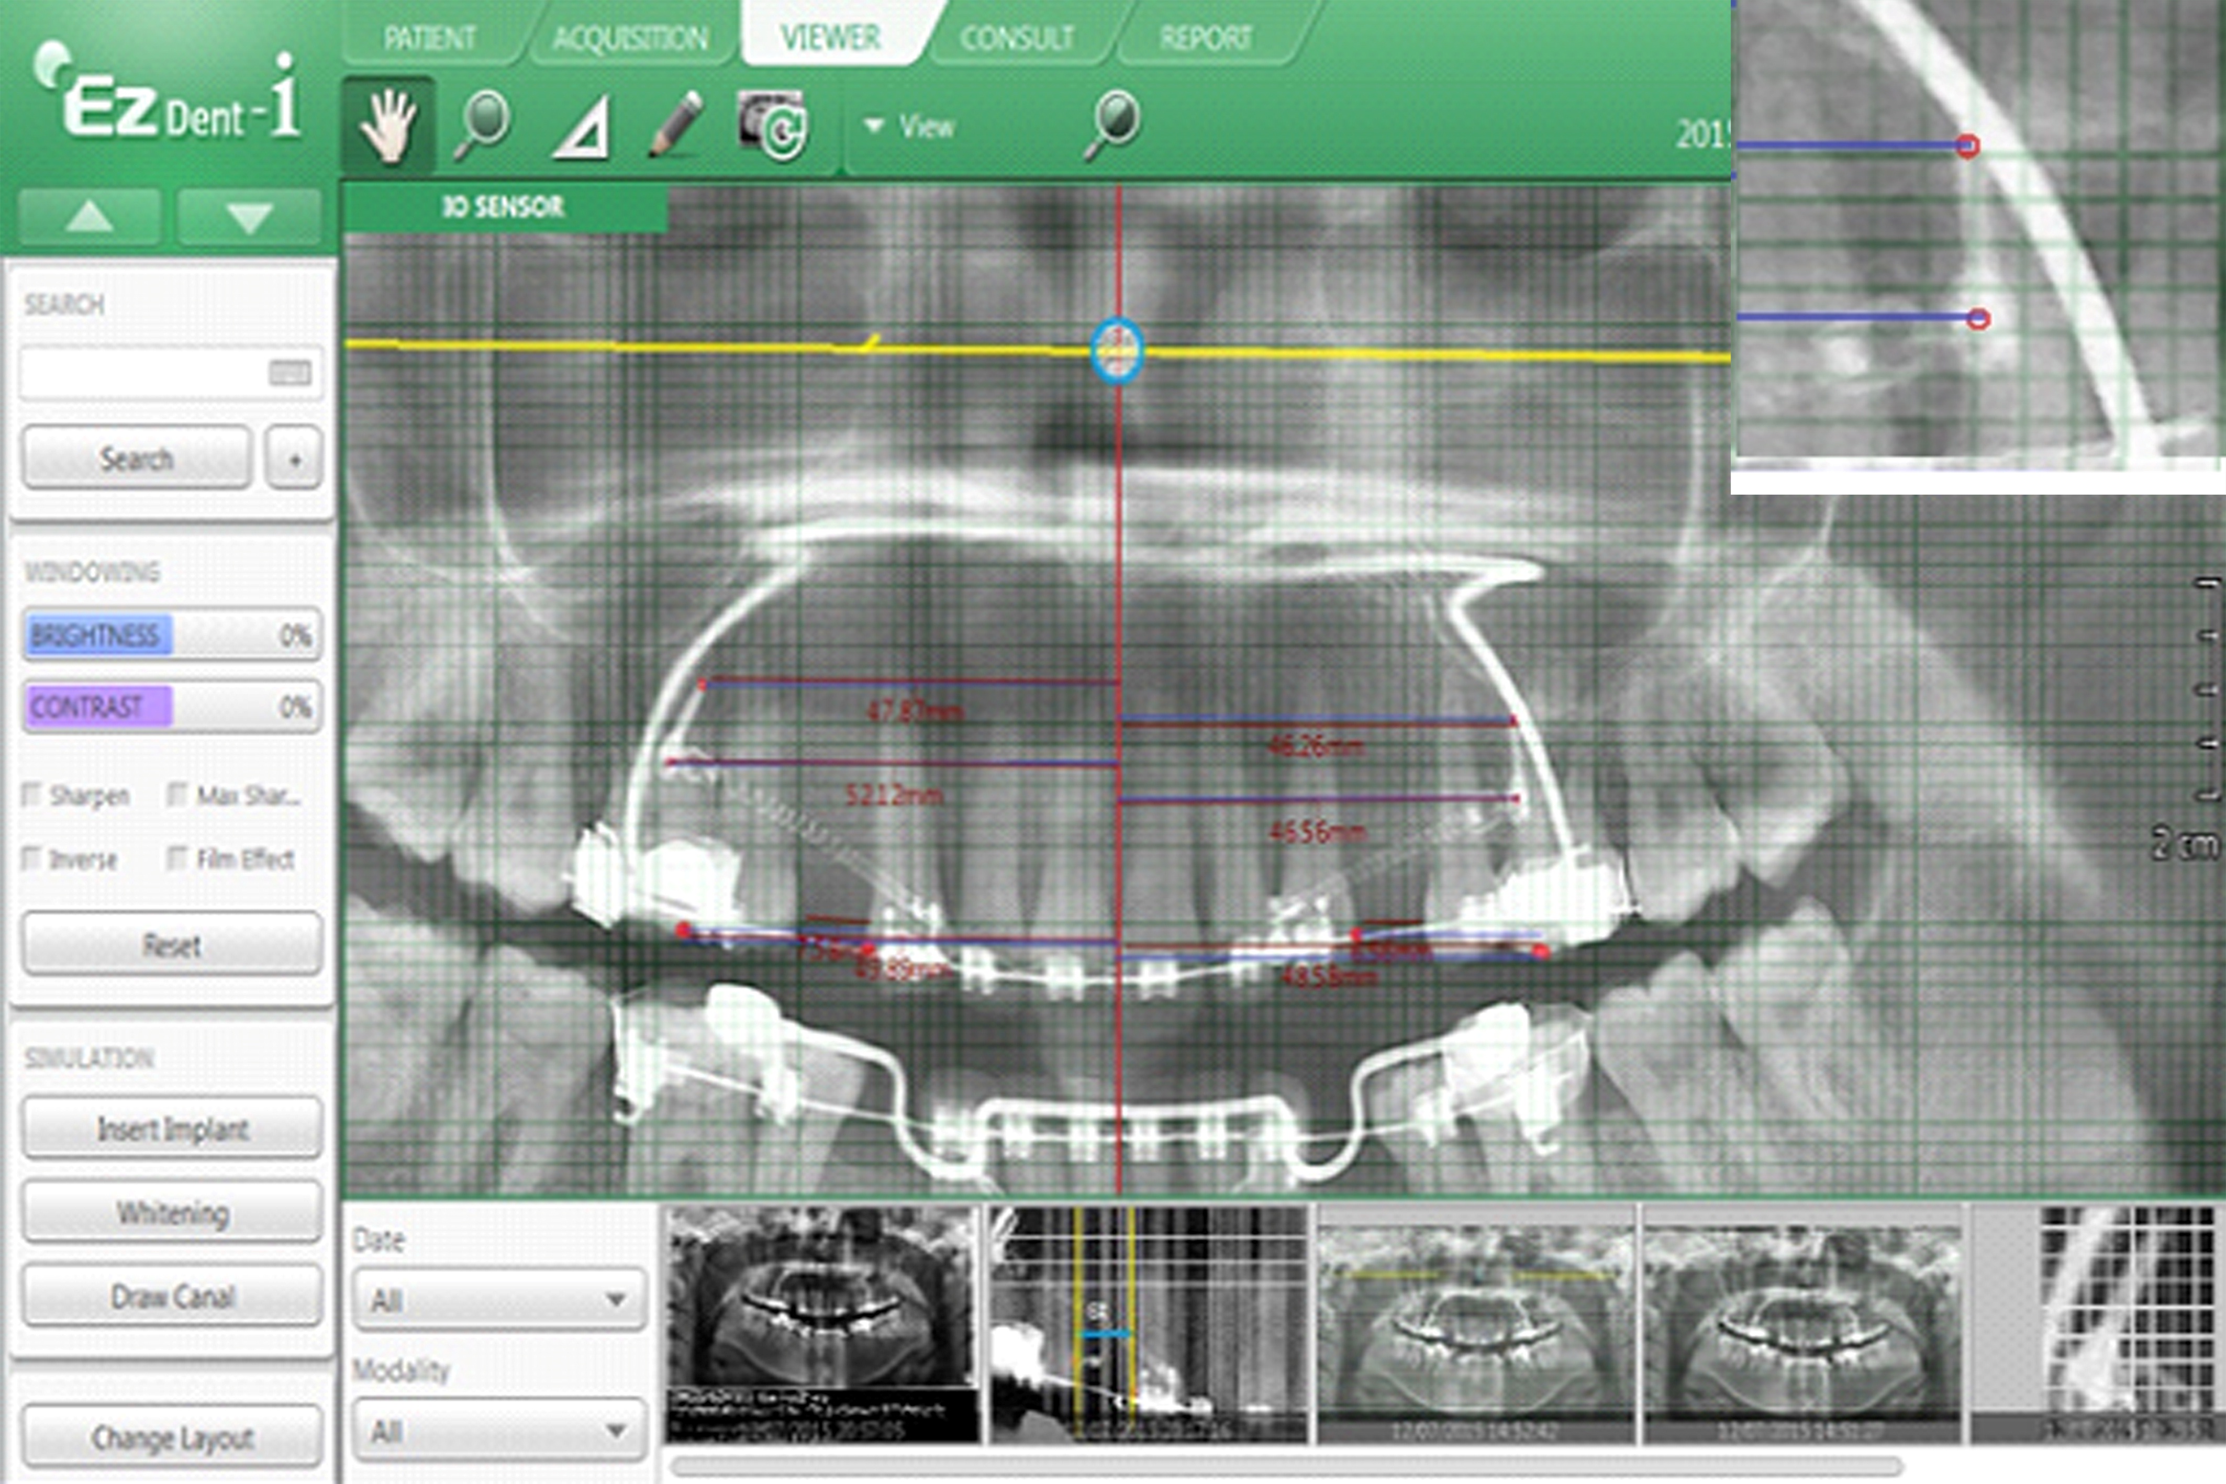Click the Draw Canal button

[172, 1296]
